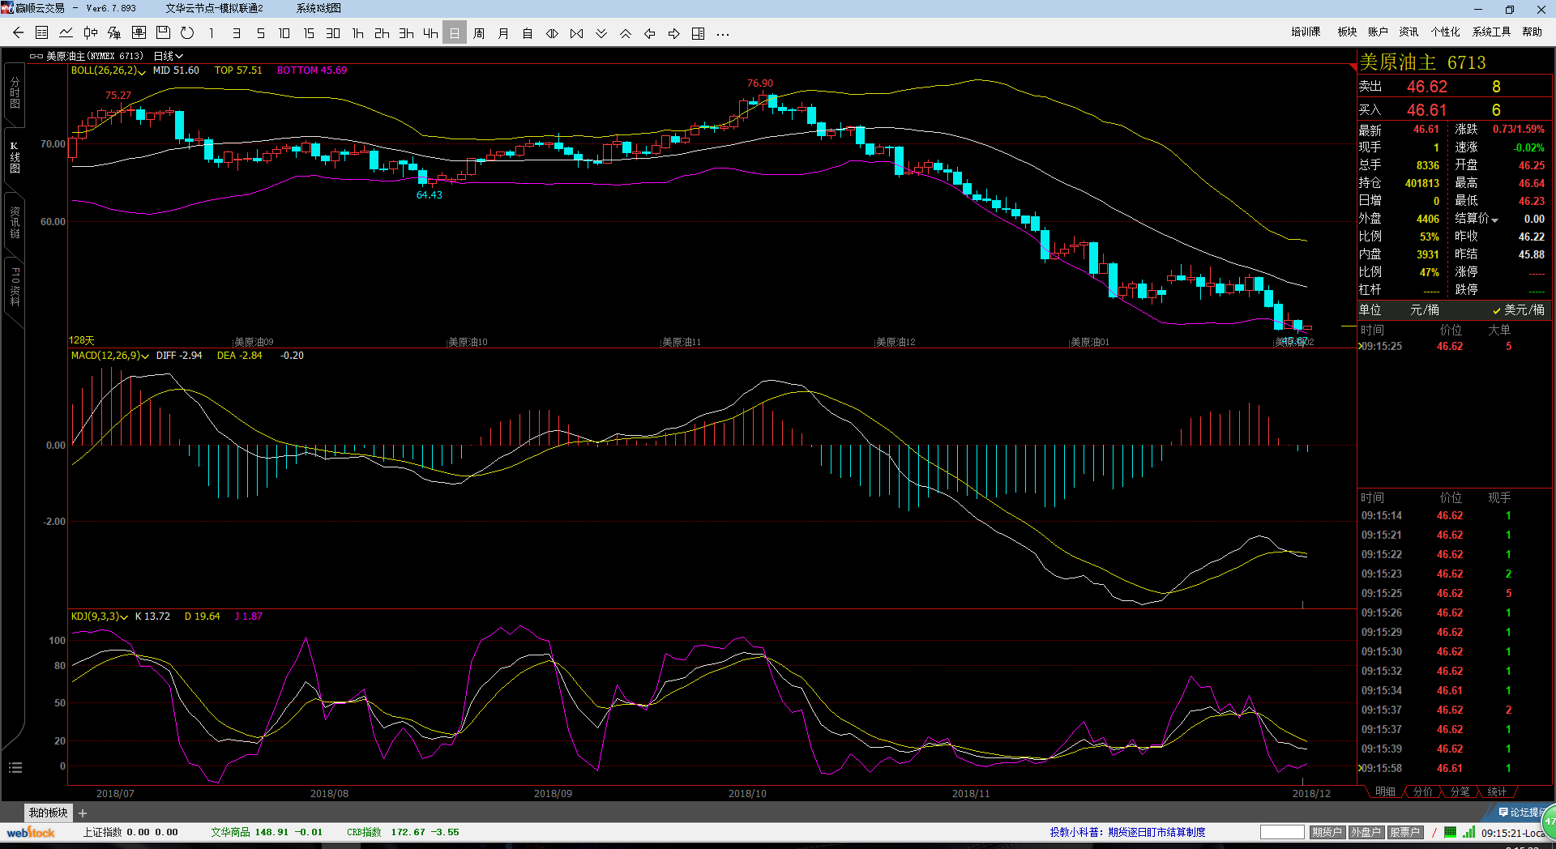Screen dimensions: 1556x849
Task: Open the 系统工具 menu
Action: click(x=1491, y=32)
